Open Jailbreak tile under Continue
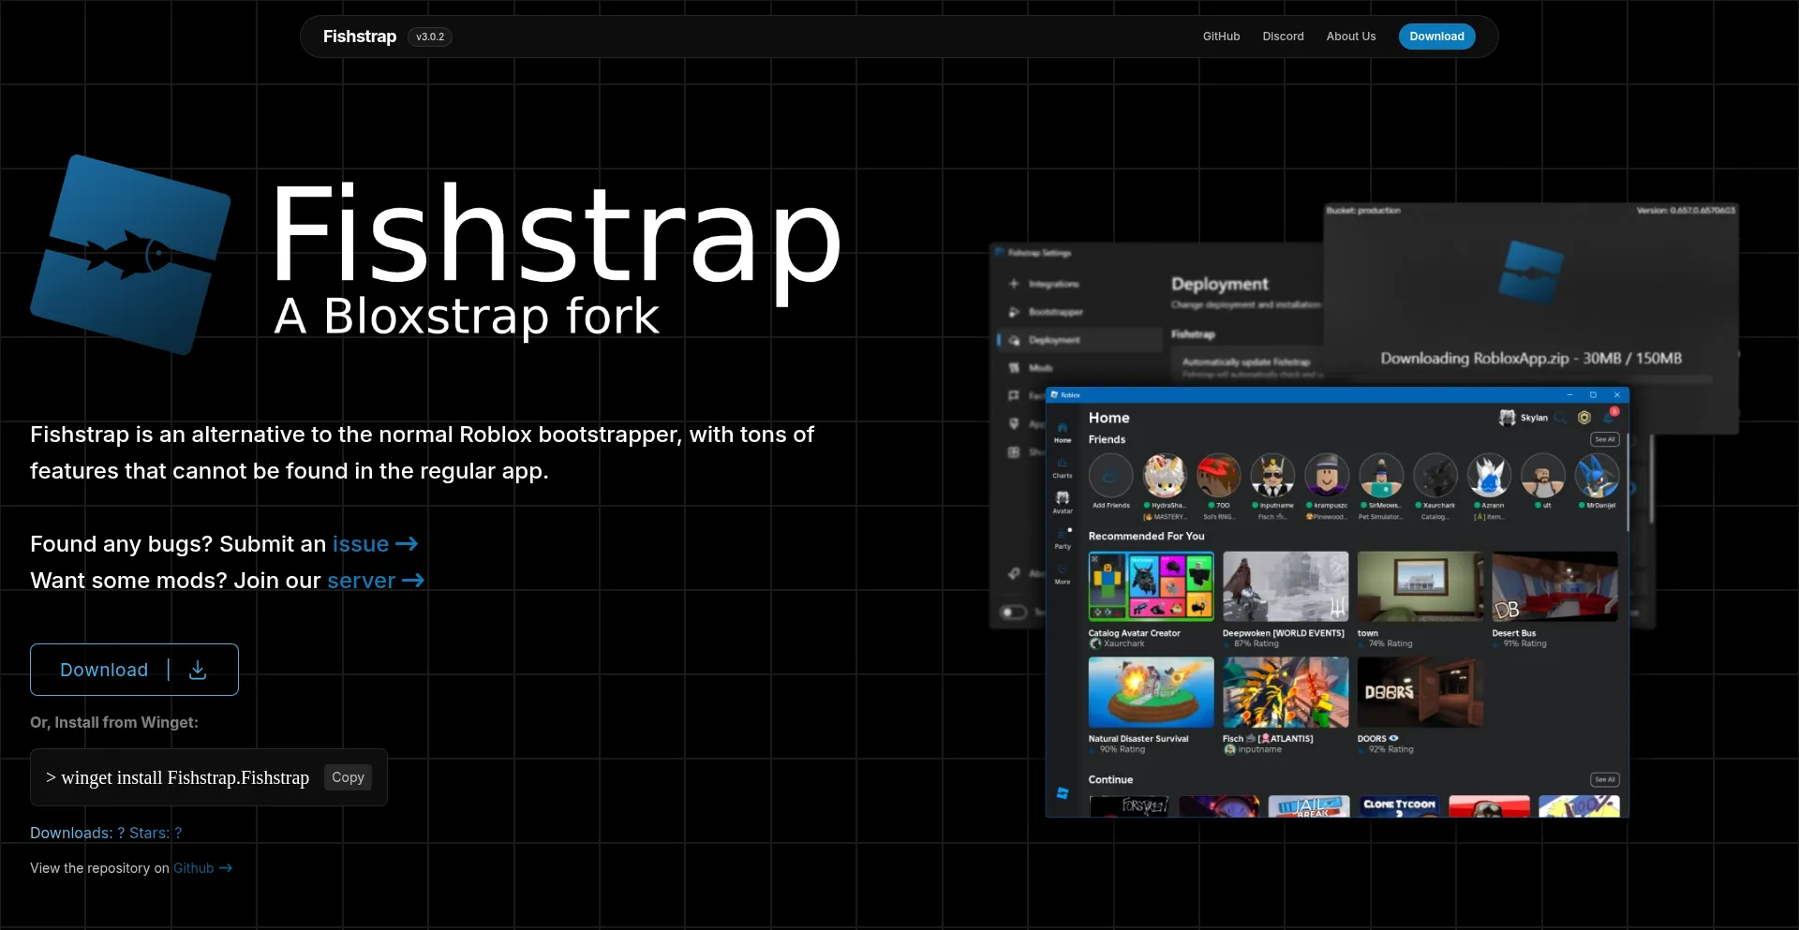1799x930 pixels. 1309,806
